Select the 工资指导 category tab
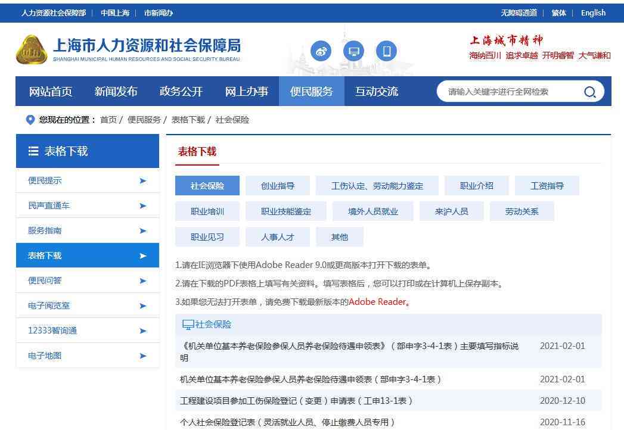624x430 pixels. point(547,186)
